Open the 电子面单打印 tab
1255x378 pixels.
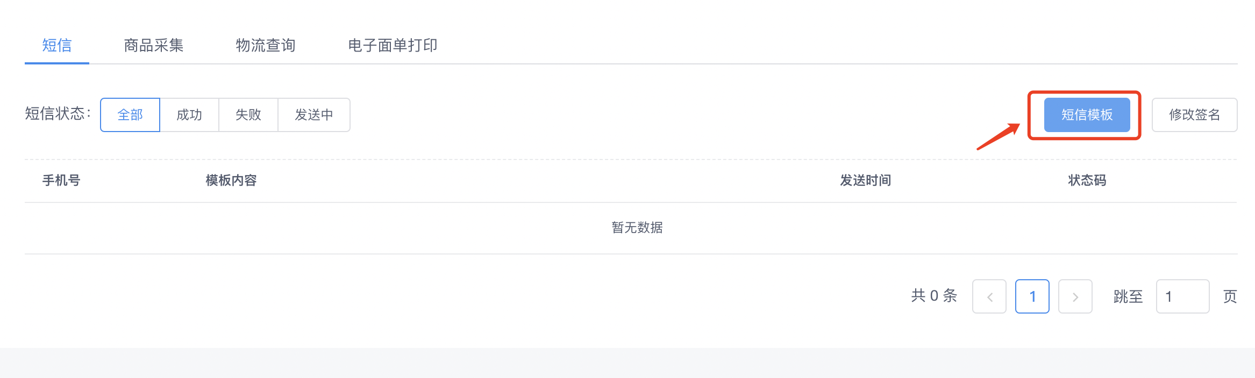coord(393,45)
